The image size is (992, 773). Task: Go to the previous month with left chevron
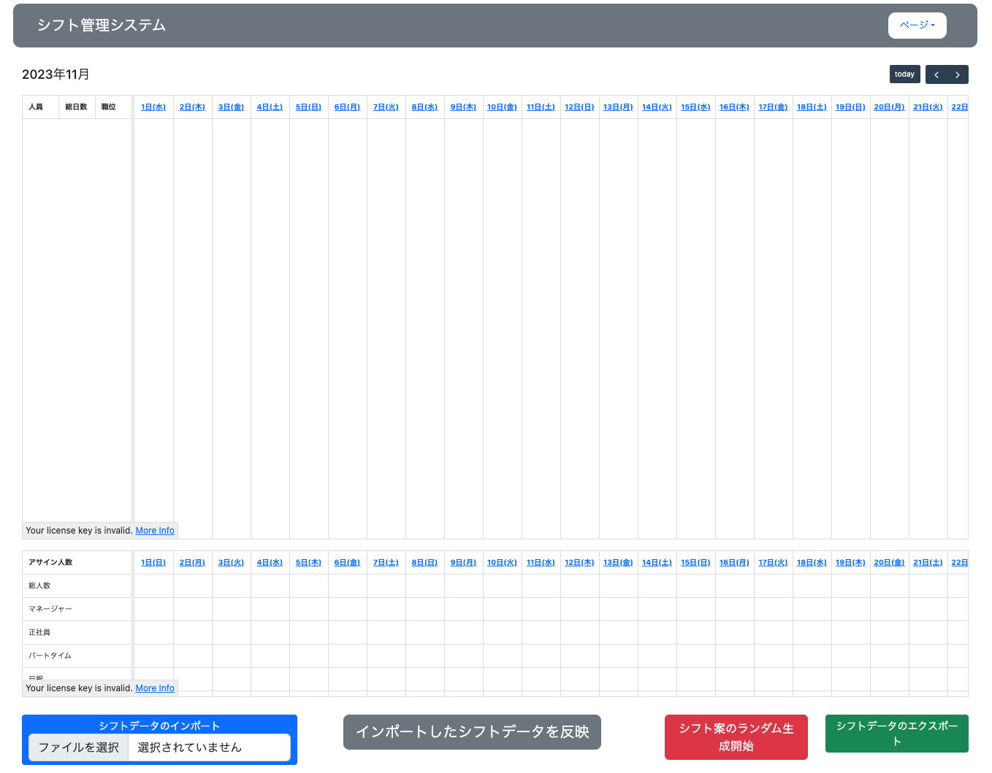click(x=936, y=74)
